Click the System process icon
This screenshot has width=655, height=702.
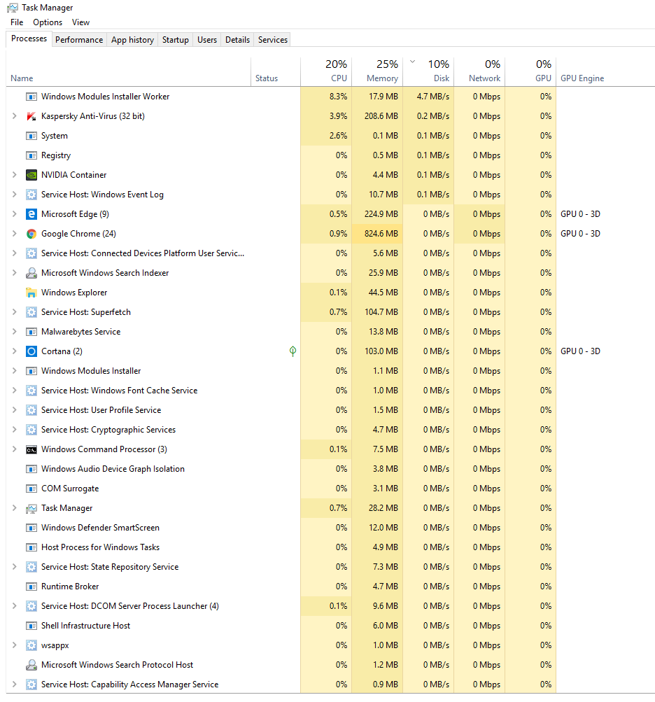(x=31, y=136)
